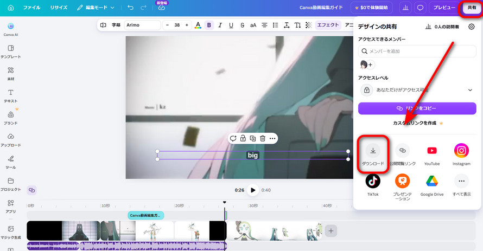Screen dimensions: 483x251
Task: Click the メンバーを追加 search field
Action: pyautogui.click(x=417, y=51)
